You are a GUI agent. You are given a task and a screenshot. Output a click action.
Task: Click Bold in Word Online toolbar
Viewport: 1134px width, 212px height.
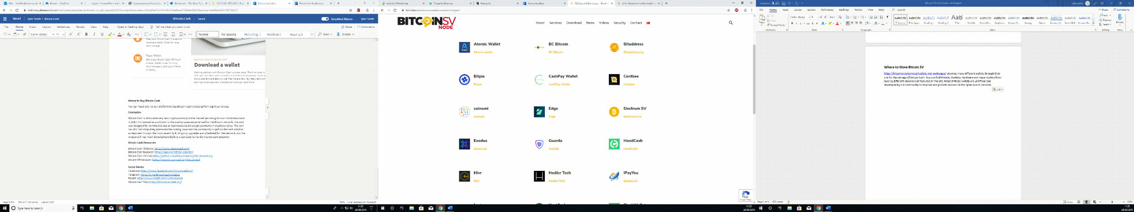point(87,34)
